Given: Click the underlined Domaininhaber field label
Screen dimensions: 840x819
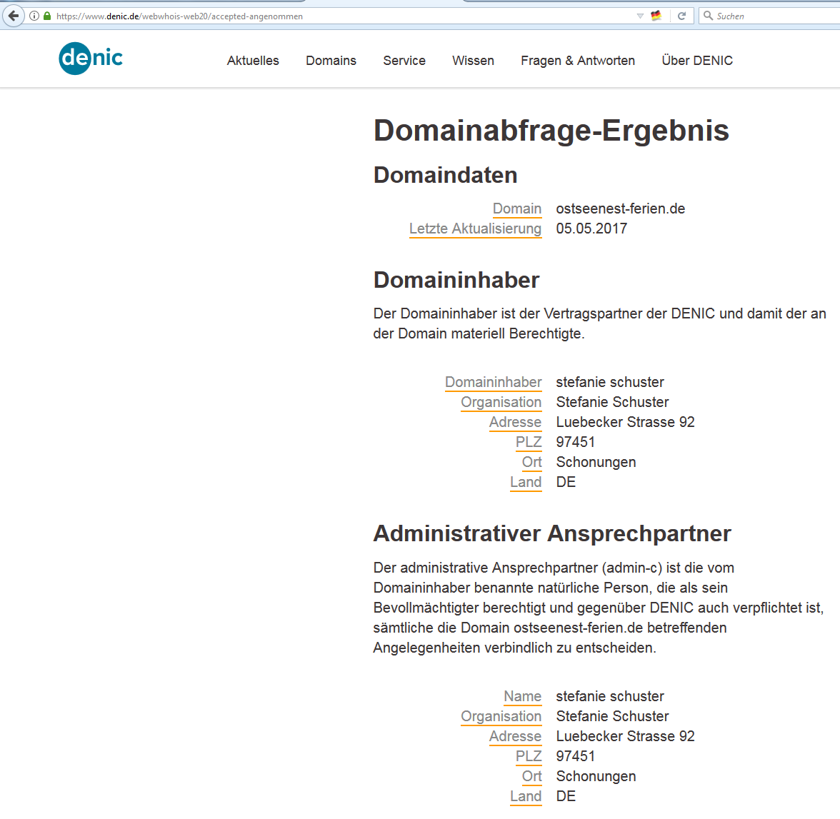Looking at the screenshot, I should (x=494, y=383).
